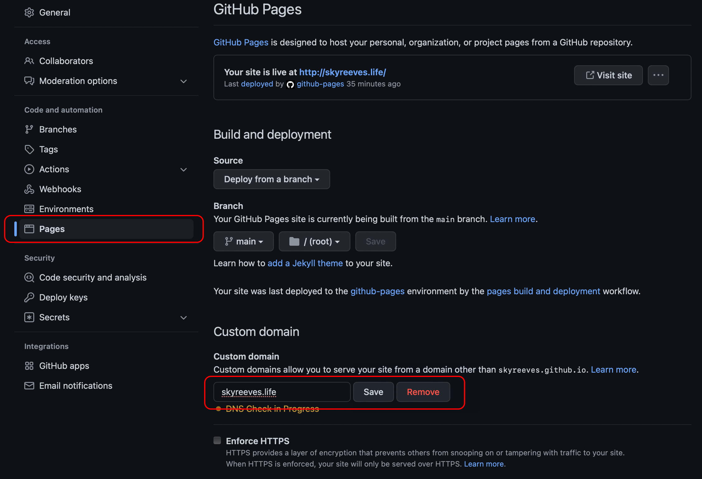Click the Branches git-branch icon
The image size is (702, 479).
click(x=29, y=129)
